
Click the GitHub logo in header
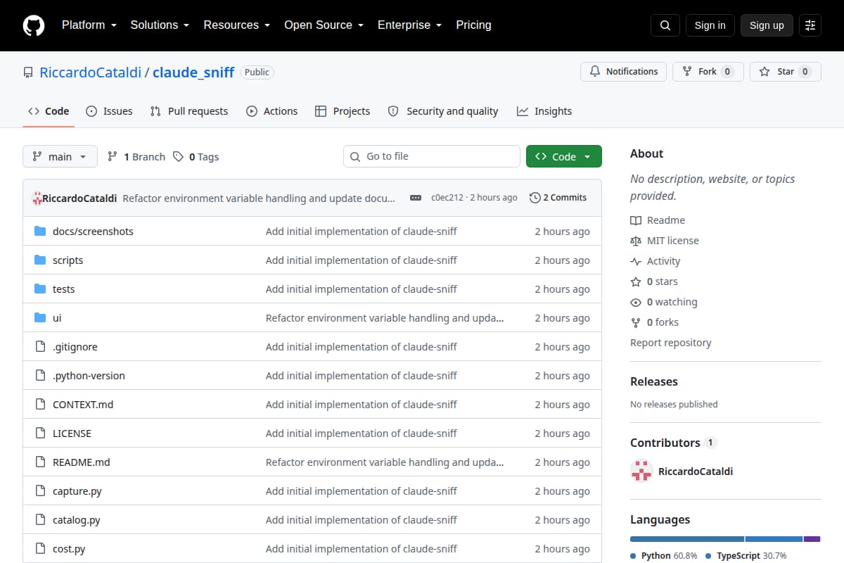point(34,25)
